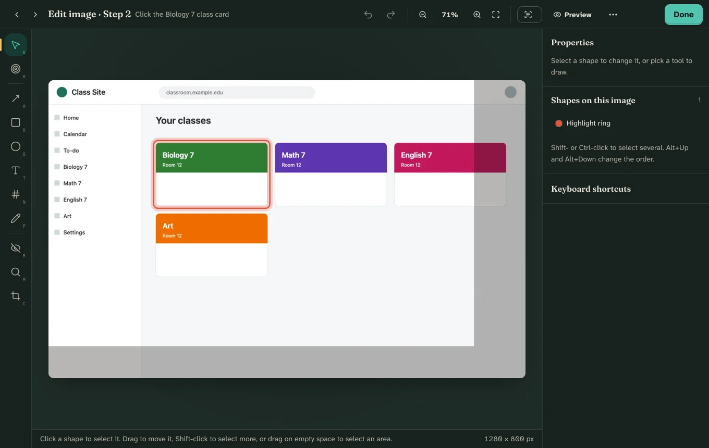This screenshot has width=709, height=448.
Task: Choose the Arrow drawing tool
Action: click(x=16, y=98)
